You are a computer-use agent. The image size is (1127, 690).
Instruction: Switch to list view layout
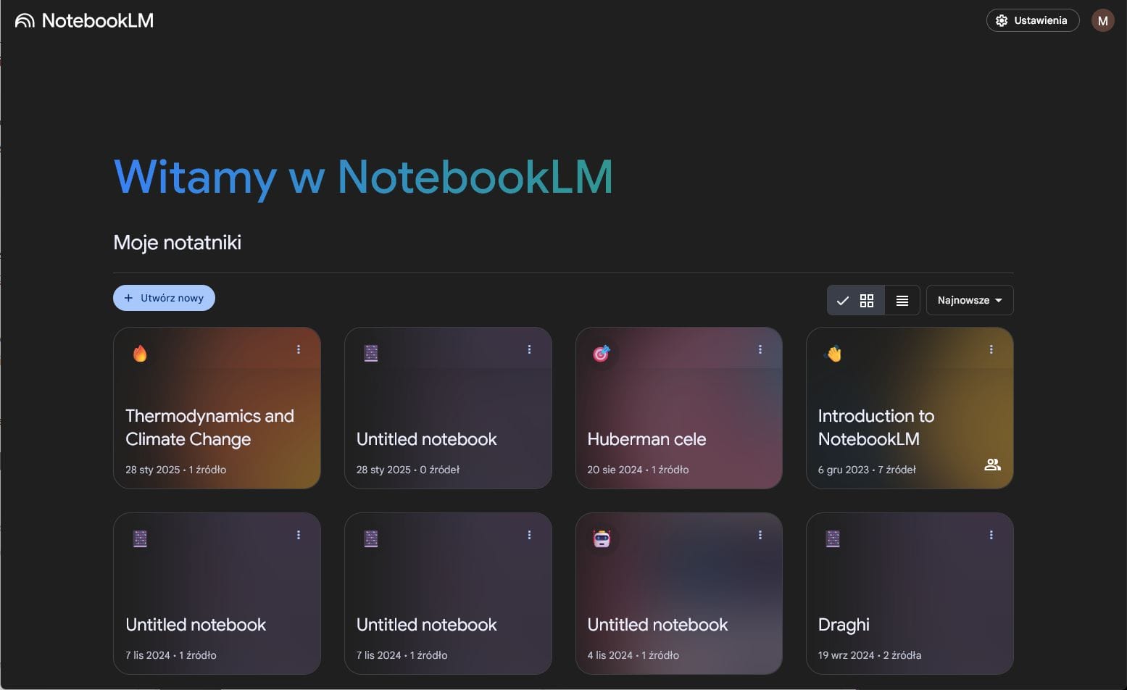(x=902, y=300)
